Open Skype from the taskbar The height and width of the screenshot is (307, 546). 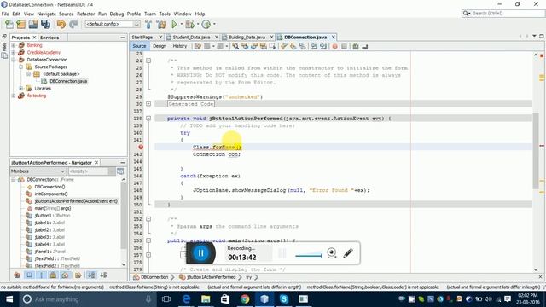point(284,299)
